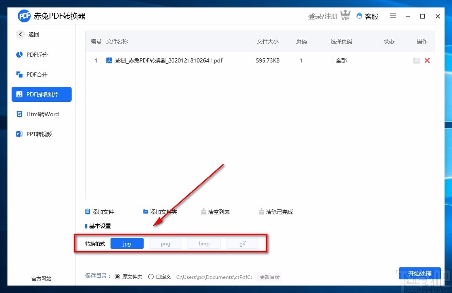This screenshot has height=293, width=452.
Task: Edit the 全部 page range field
Action: [x=341, y=60]
